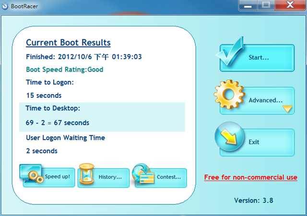Select the Boot Speed Rating:Good text
The width and height of the screenshot is (307, 216).
click(65, 70)
